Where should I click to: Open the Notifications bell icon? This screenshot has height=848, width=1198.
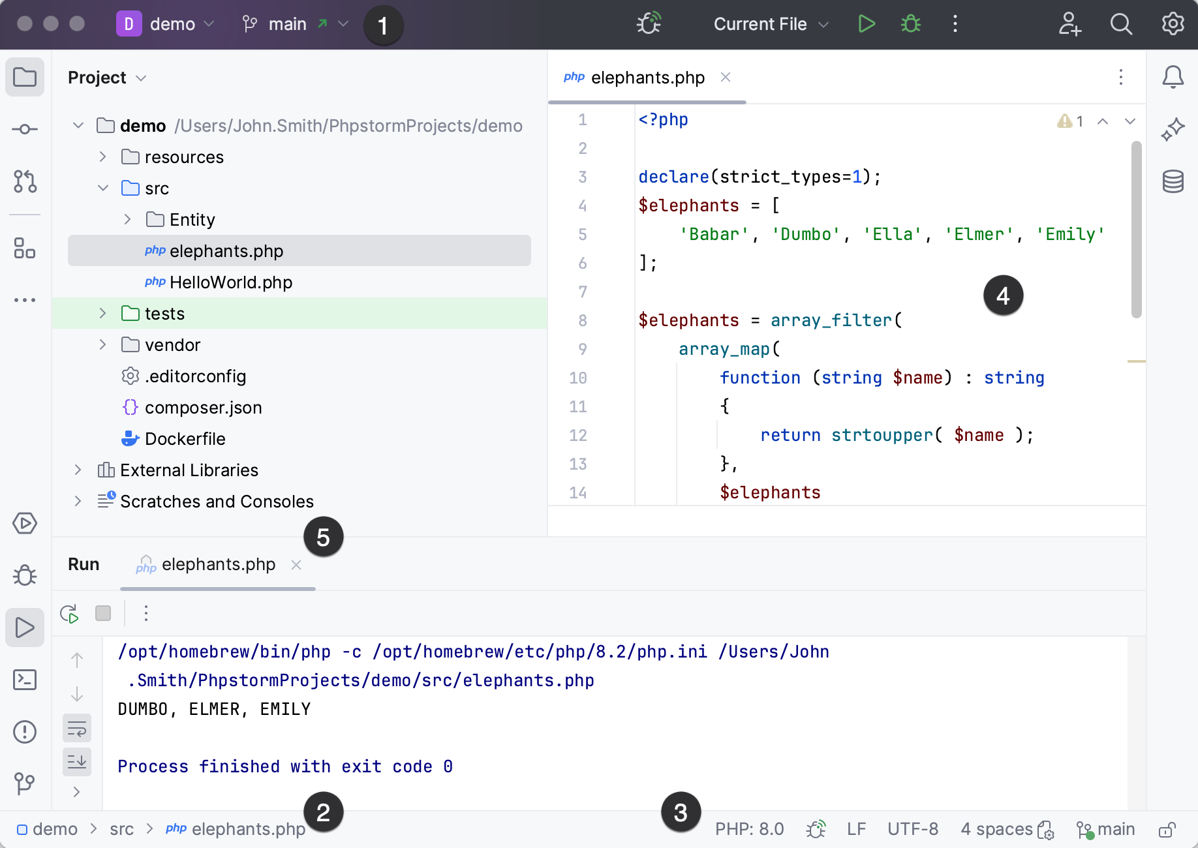[1173, 77]
